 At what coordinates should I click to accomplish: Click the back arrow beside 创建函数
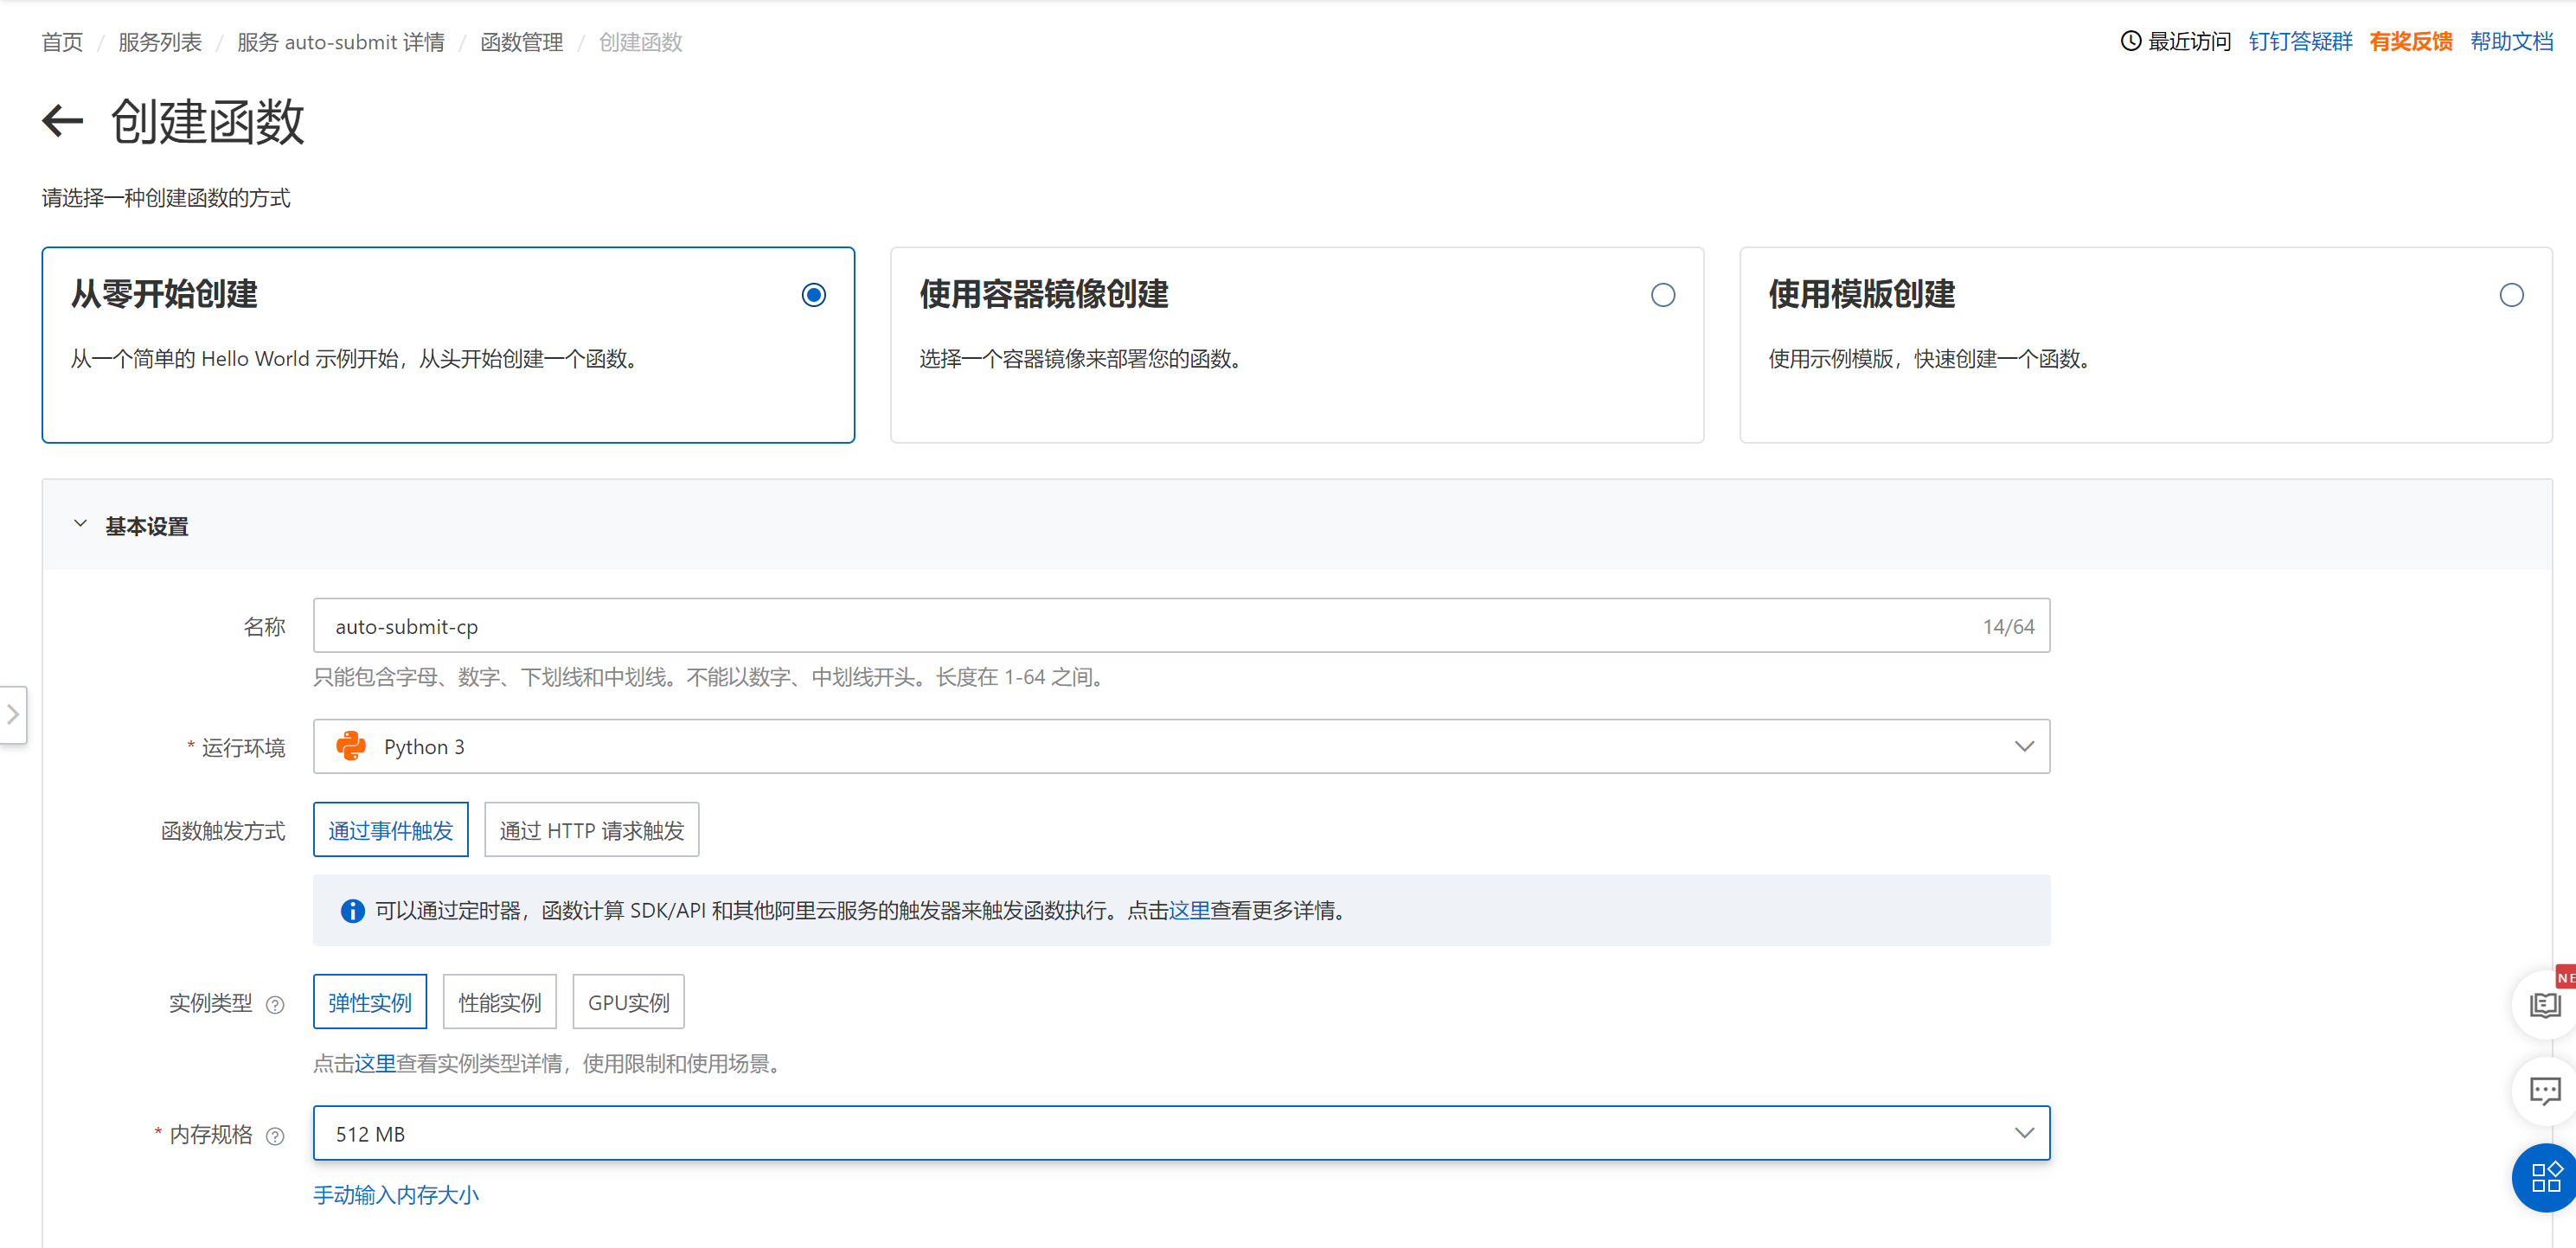click(x=62, y=121)
